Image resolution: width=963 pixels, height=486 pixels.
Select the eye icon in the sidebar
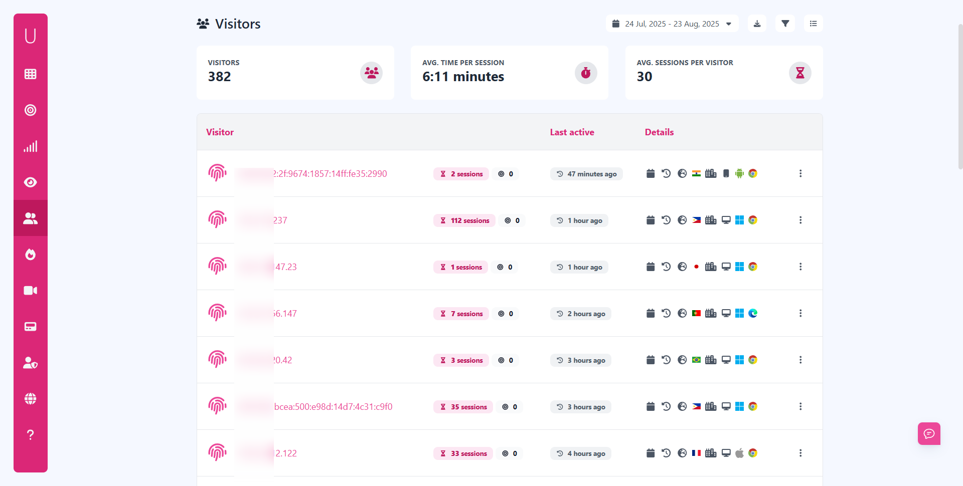tap(30, 182)
